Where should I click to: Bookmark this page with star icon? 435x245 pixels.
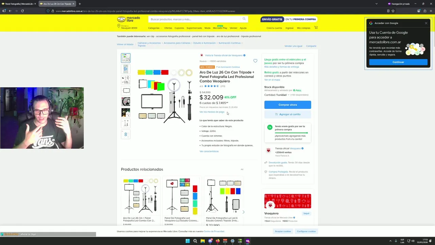(393, 11)
